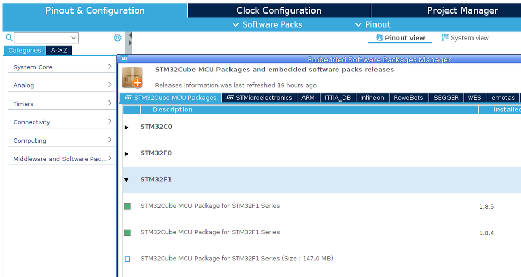Open the STMicroelectronics packs tab
Image resolution: width=521 pixels, height=277 pixels.
point(259,98)
